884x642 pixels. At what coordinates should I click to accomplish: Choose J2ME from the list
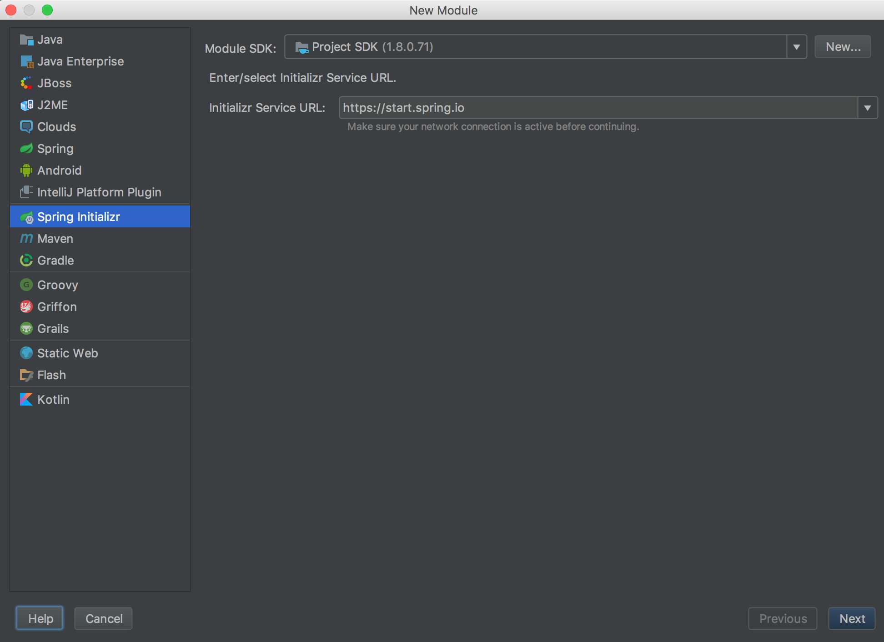click(100, 105)
